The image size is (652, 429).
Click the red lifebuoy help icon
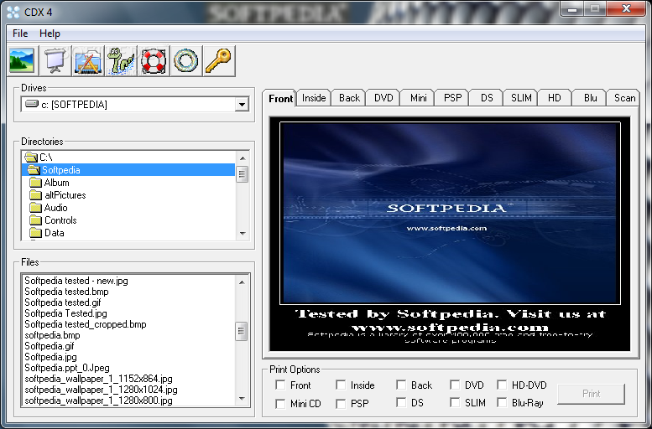coord(154,60)
